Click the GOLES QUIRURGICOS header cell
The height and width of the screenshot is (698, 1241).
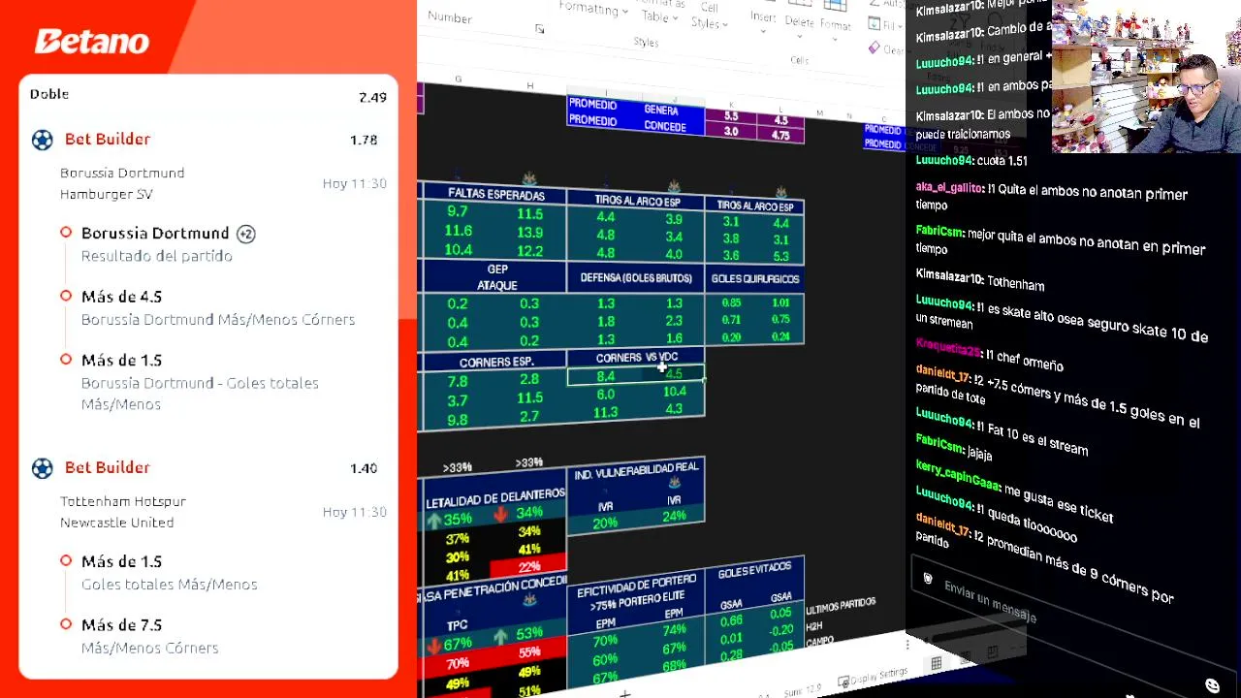click(x=754, y=279)
